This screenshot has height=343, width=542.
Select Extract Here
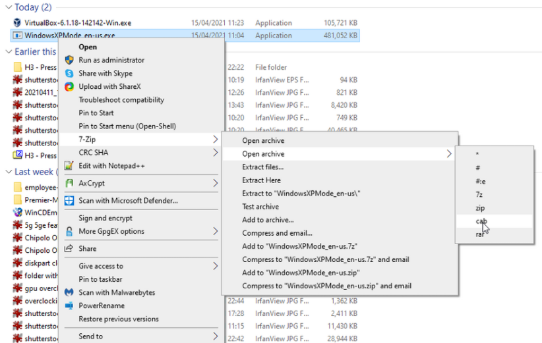(261, 180)
